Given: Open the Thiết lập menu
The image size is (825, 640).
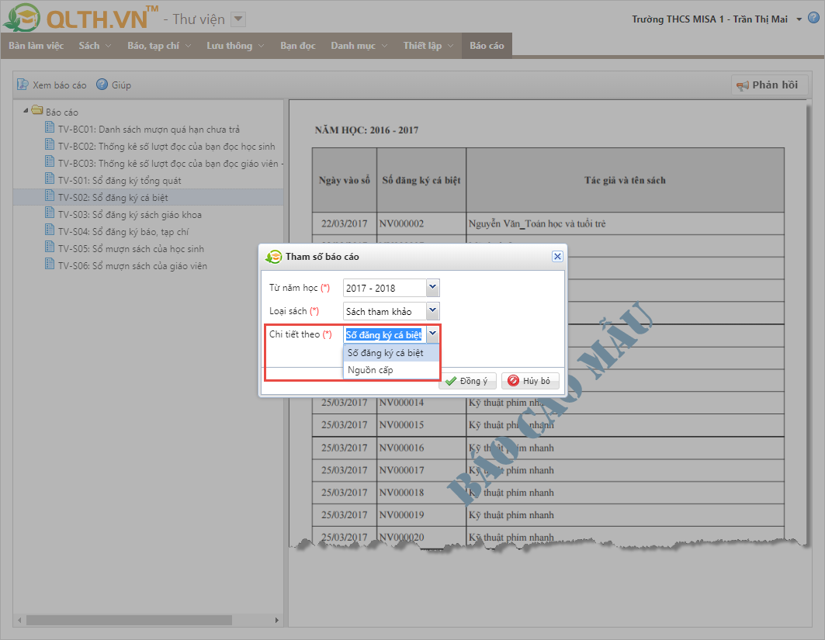Looking at the screenshot, I should tap(428, 46).
